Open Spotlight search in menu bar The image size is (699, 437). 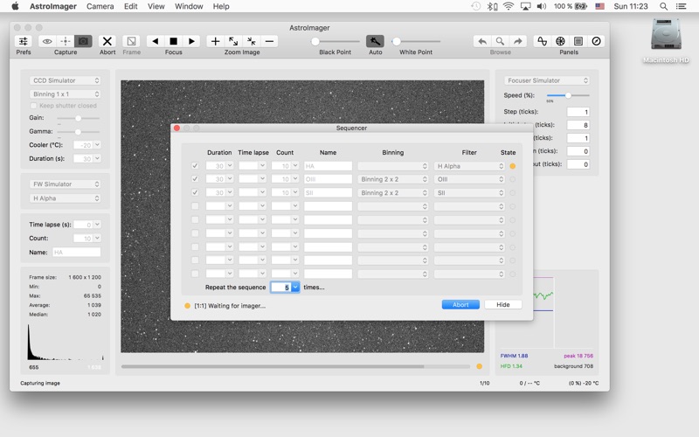(x=663, y=6)
